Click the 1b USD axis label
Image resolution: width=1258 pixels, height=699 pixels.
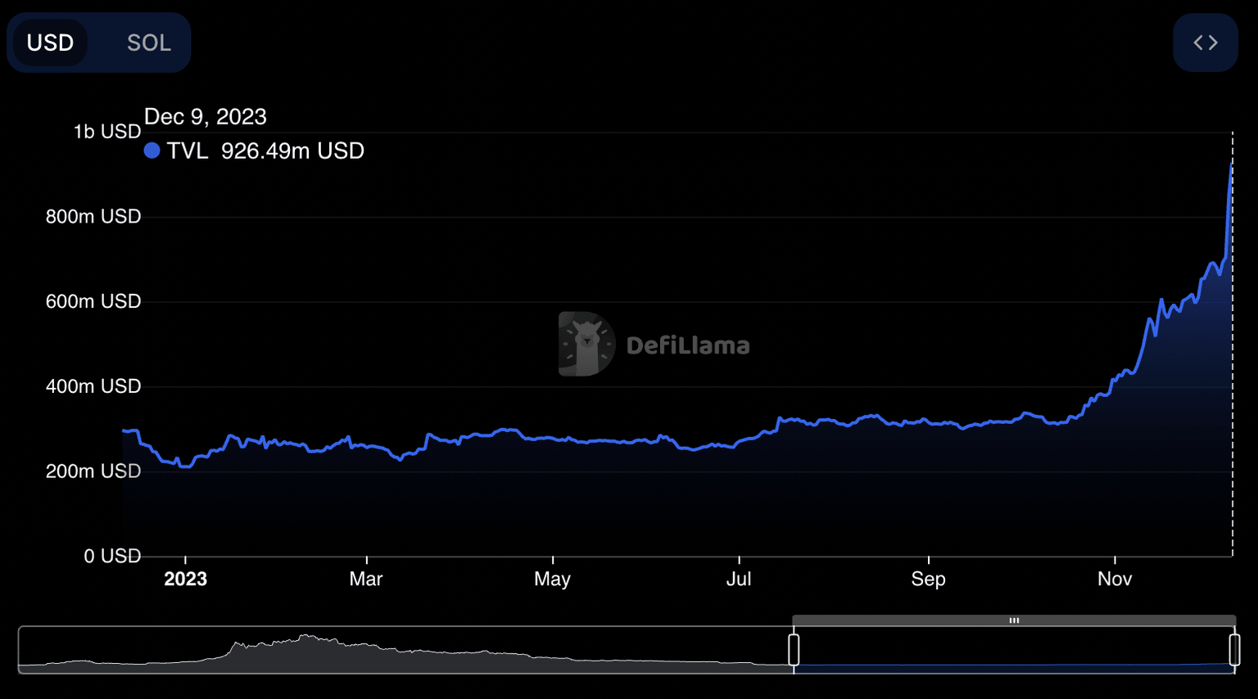pyautogui.click(x=107, y=131)
